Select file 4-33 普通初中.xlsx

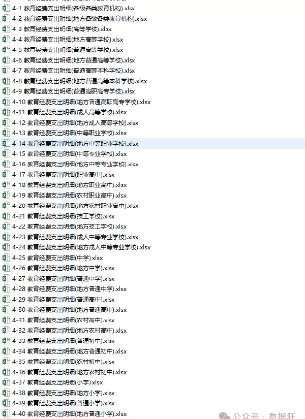[x=63, y=341]
